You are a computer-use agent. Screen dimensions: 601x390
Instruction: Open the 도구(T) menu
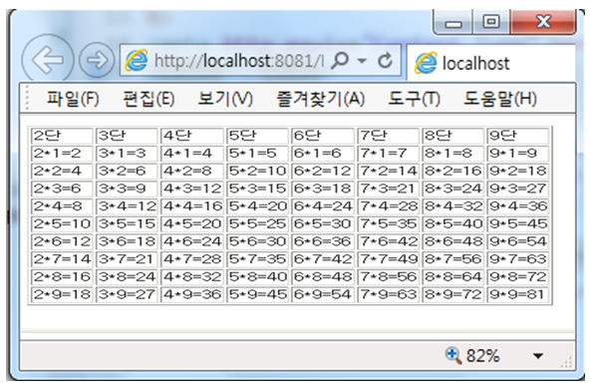coord(414,99)
